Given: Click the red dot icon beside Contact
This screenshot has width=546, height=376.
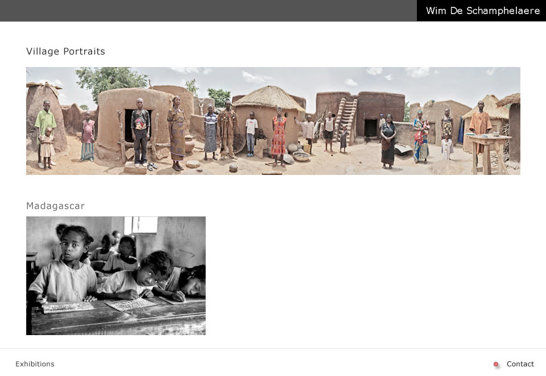Looking at the screenshot, I should click(496, 364).
